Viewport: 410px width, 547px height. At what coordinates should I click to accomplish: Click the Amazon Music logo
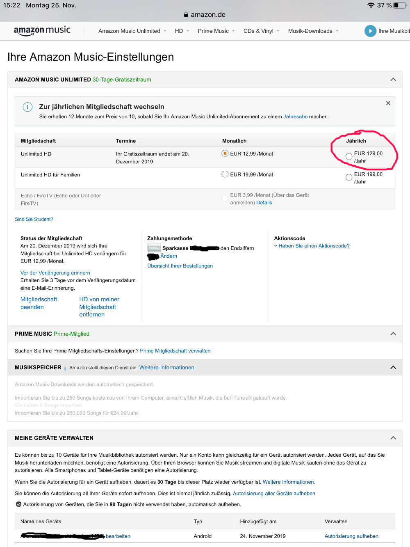(x=42, y=31)
